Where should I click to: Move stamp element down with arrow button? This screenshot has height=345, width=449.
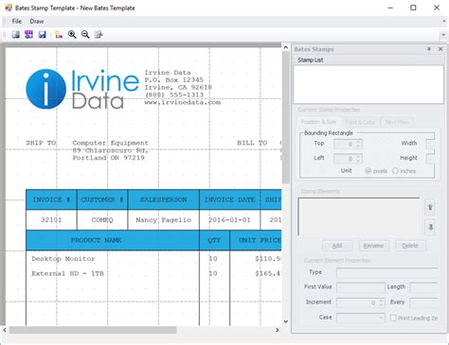[x=430, y=227]
